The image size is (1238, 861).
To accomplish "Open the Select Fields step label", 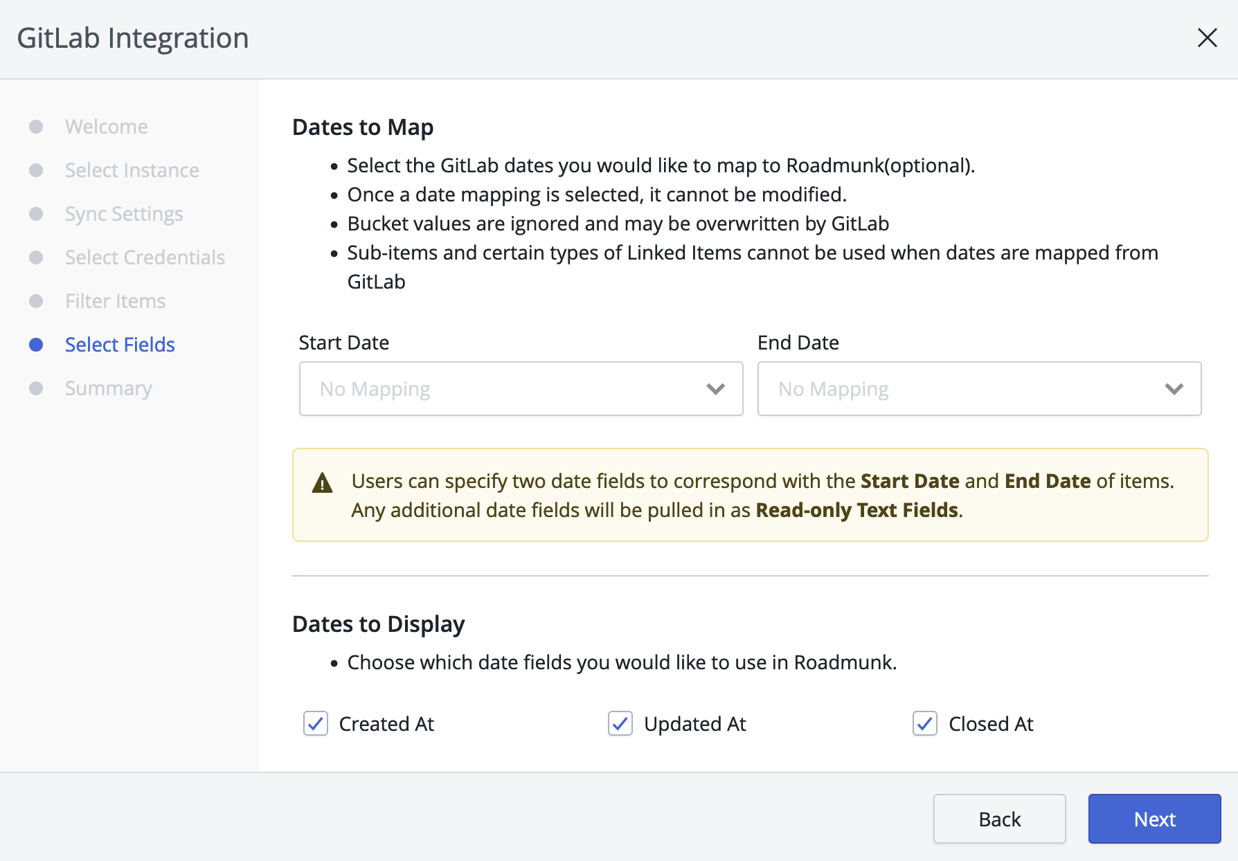I will pos(120,345).
